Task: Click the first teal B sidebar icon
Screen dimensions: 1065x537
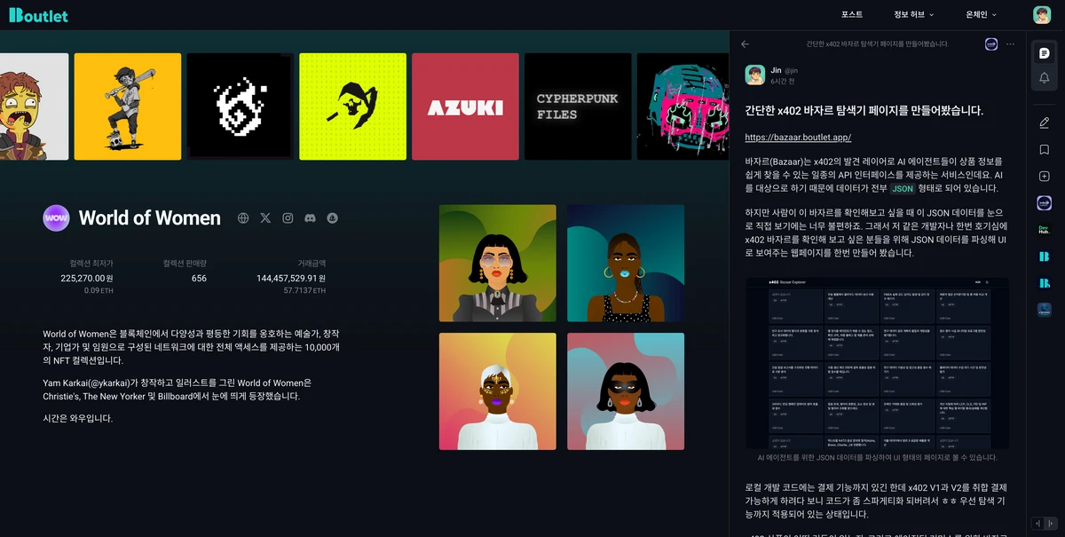Action: pyautogui.click(x=1045, y=257)
